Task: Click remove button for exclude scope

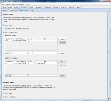Action: click(x=62, y=65)
